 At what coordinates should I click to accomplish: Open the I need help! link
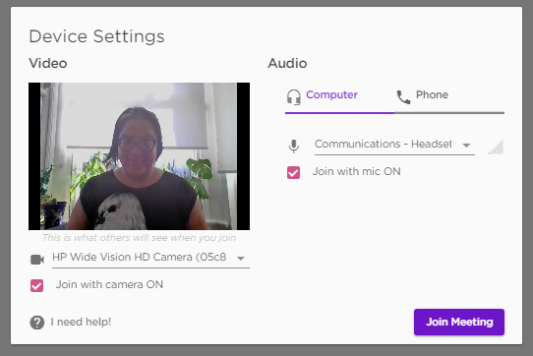click(x=81, y=322)
